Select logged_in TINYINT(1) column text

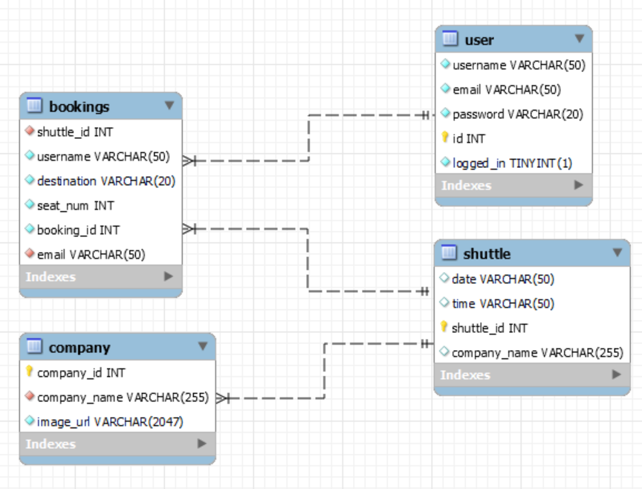click(512, 163)
